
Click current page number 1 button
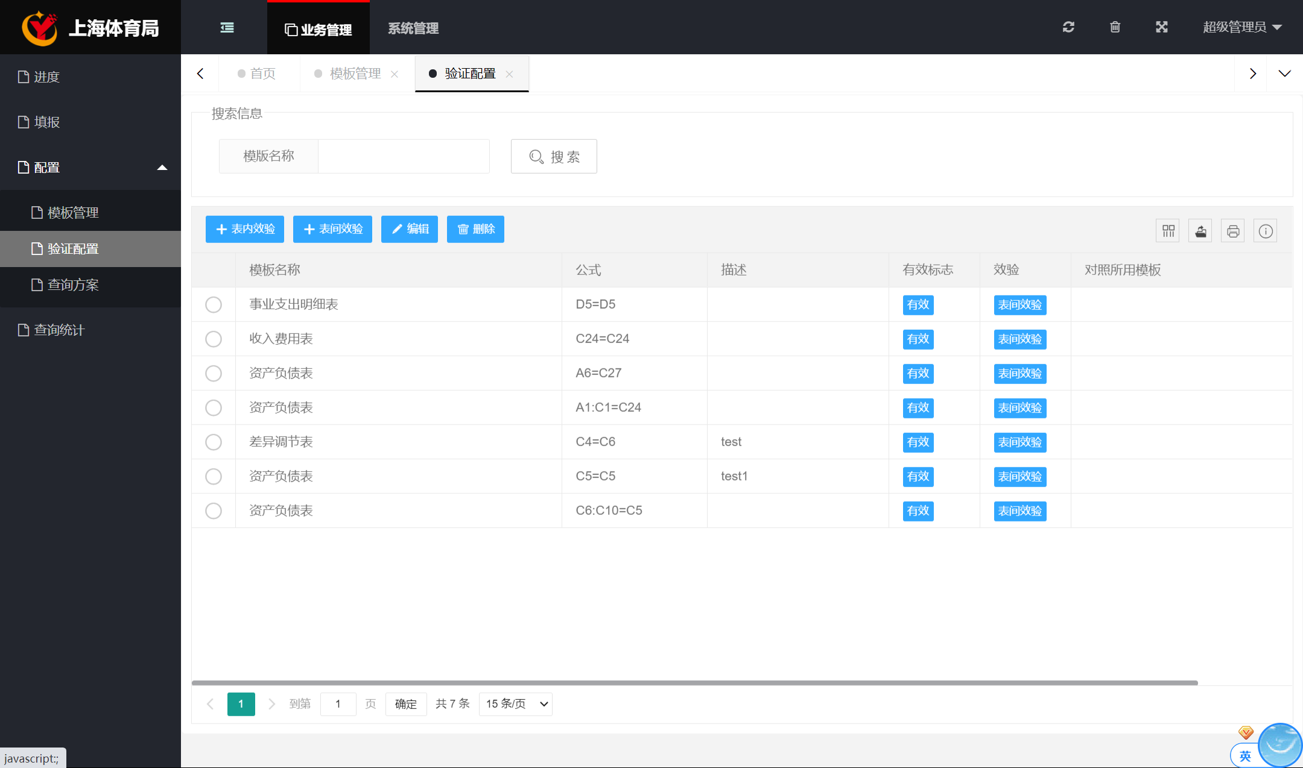(x=241, y=704)
